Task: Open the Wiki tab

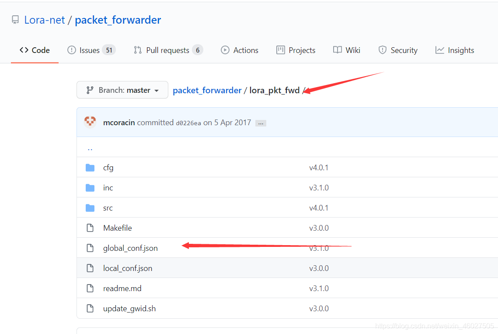Action: (347, 50)
